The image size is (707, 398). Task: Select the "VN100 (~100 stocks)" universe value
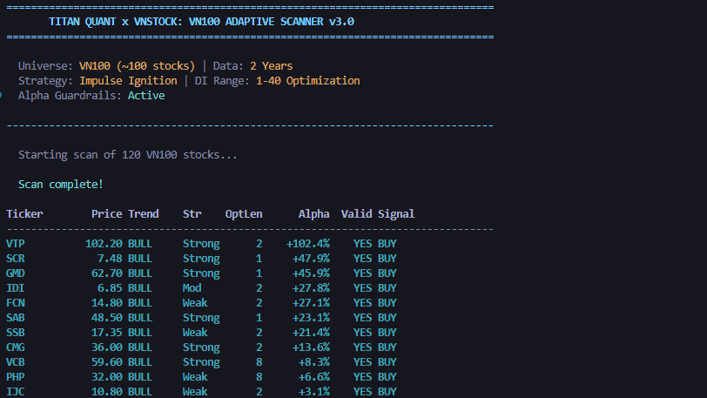click(137, 66)
